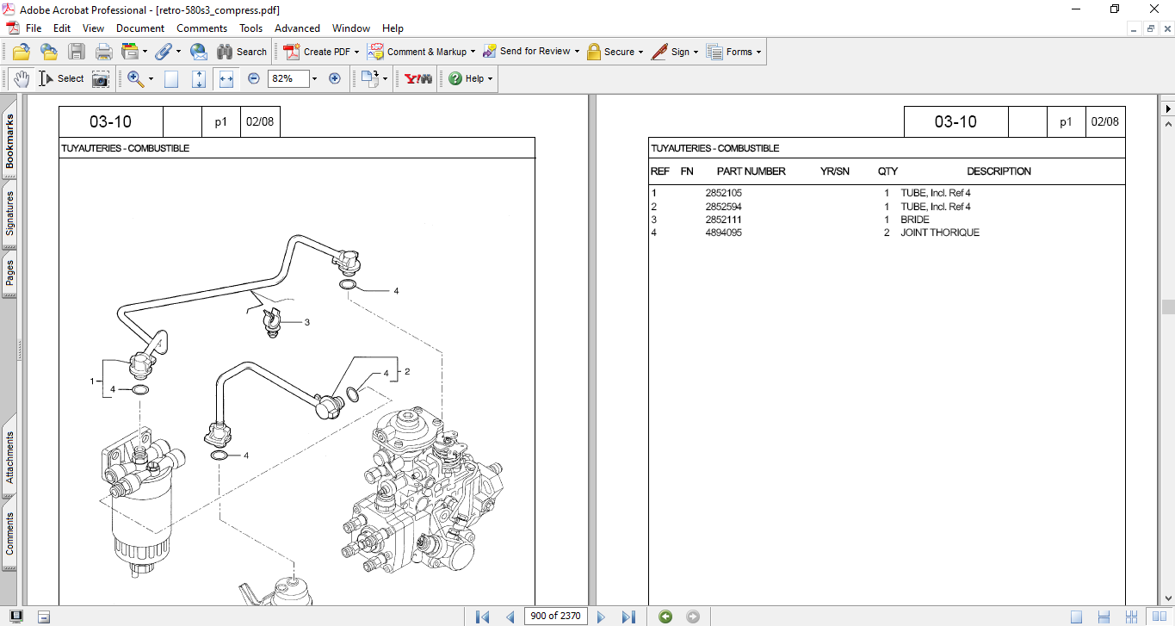Go to the previous page arrow

(510, 616)
